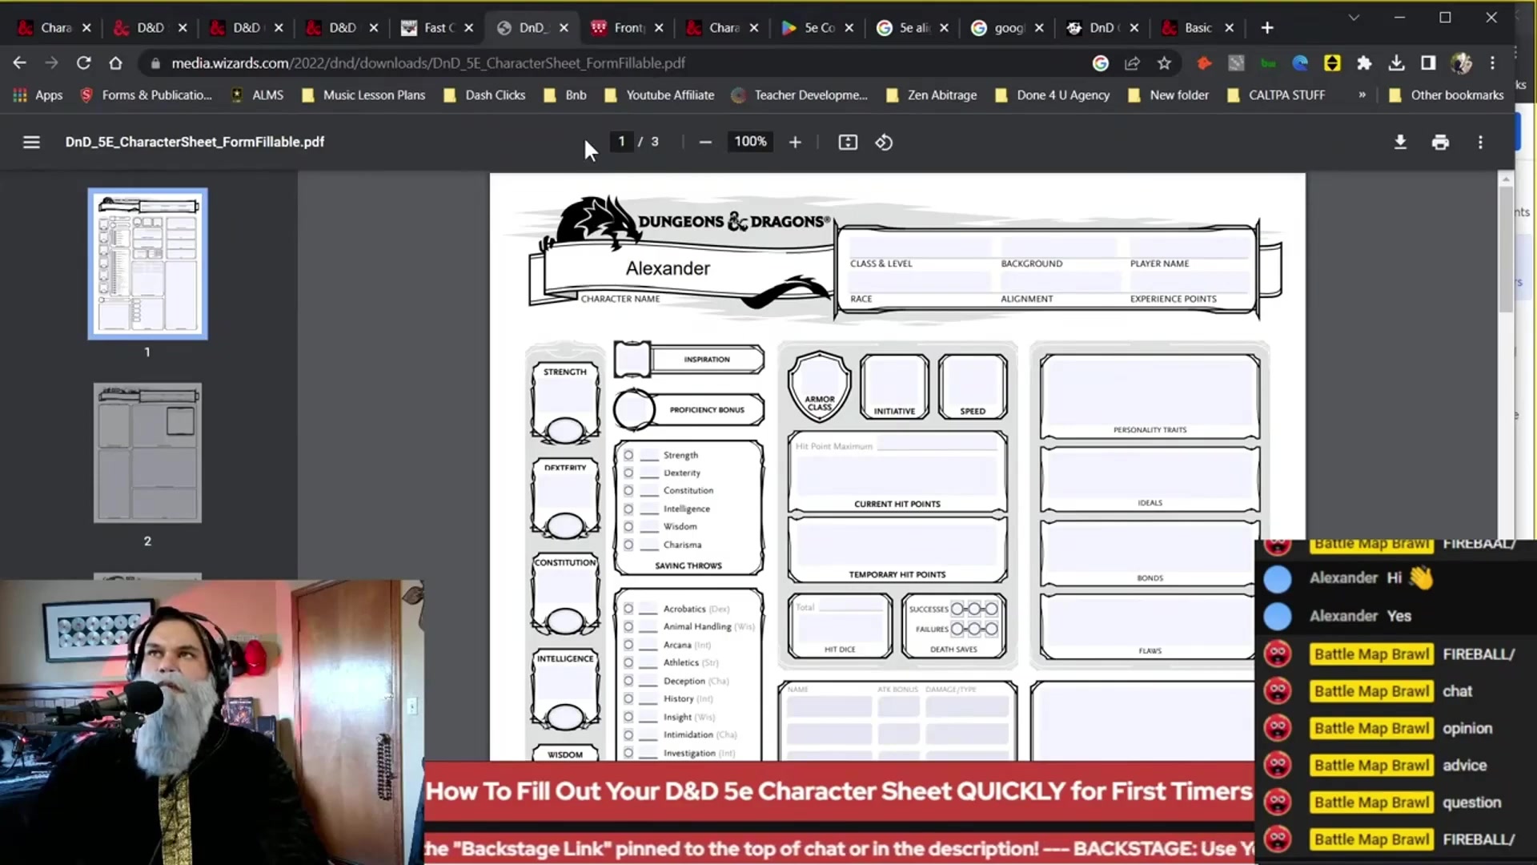Select page 2 thumbnail in sidebar
The width and height of the screenshot is (1537, 865).
tap(147, 453)
